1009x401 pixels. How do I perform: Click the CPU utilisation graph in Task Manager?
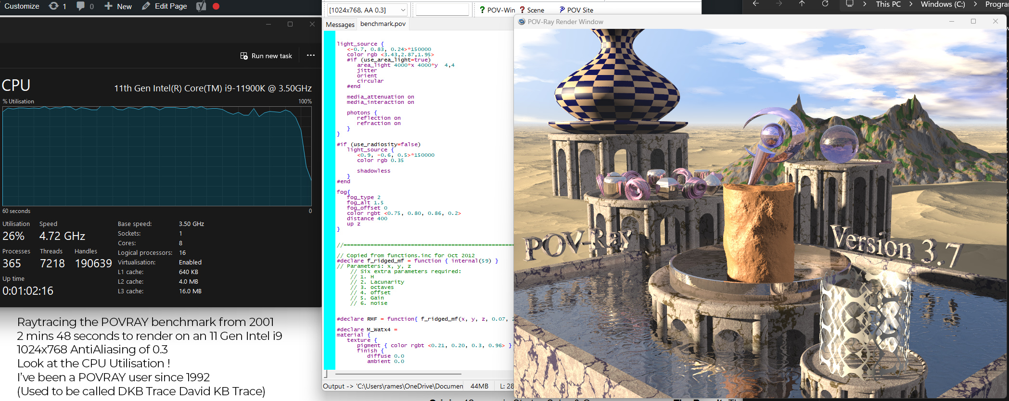(157, 156)
